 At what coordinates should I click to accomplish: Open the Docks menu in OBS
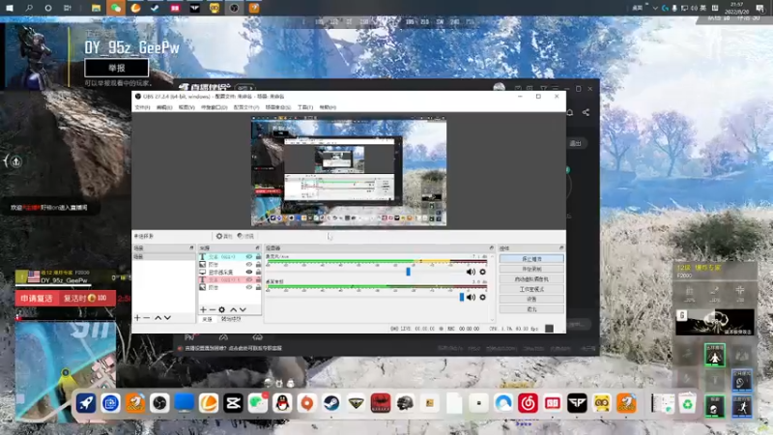coord(214,107)
